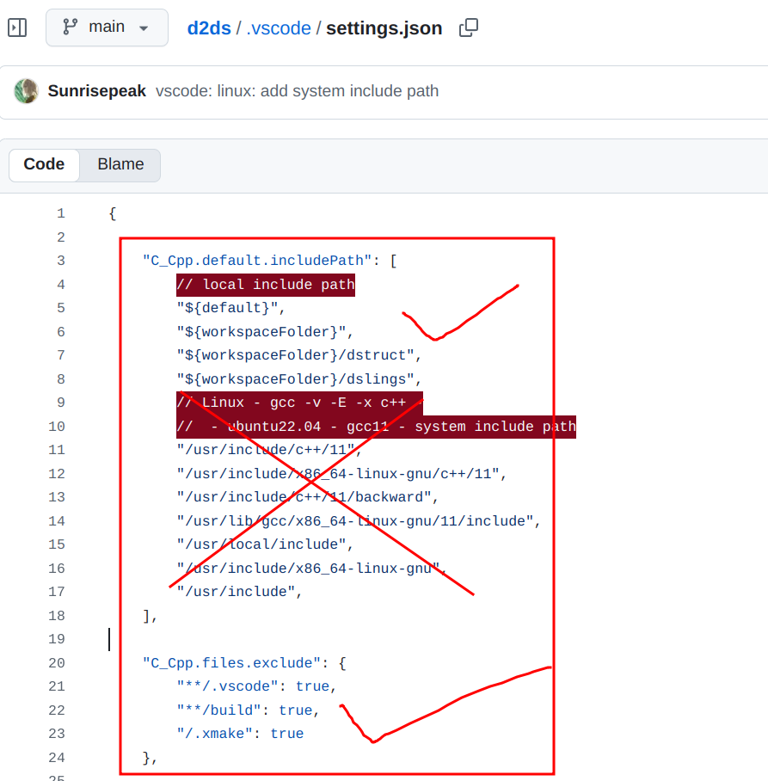Viewport: 768px width, 781px height.
Task: Select line number 17 in the gutter
Action: (57, 592)
